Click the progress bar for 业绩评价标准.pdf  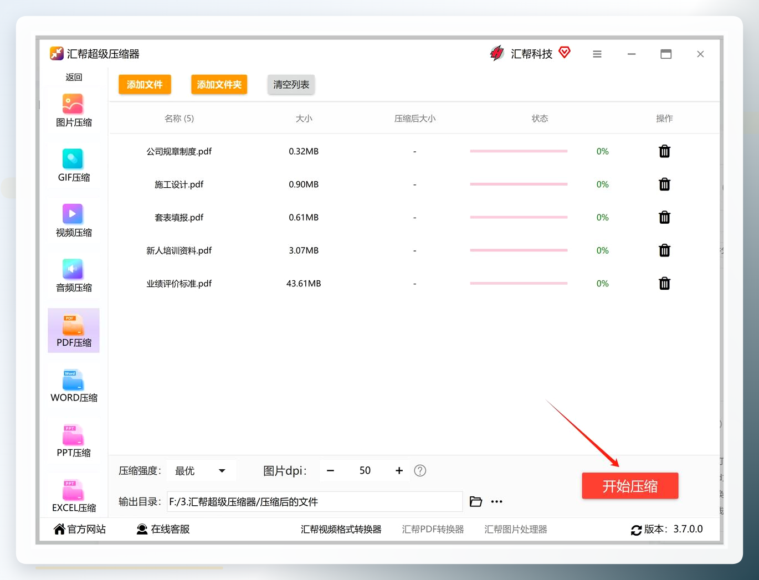click(x=519, y=284)
